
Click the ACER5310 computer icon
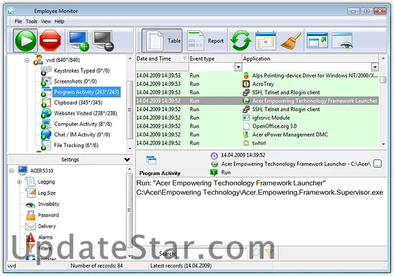(x=23, y=171)
